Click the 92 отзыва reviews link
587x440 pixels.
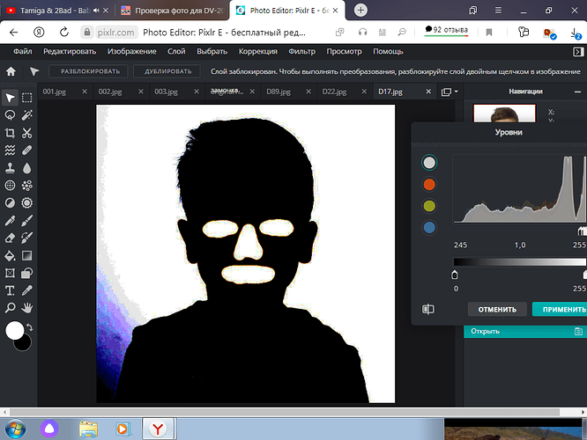pos(446,30)
